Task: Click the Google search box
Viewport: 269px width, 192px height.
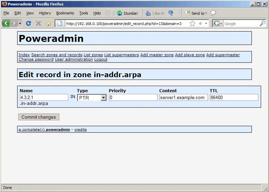Action: click(241, 23)
